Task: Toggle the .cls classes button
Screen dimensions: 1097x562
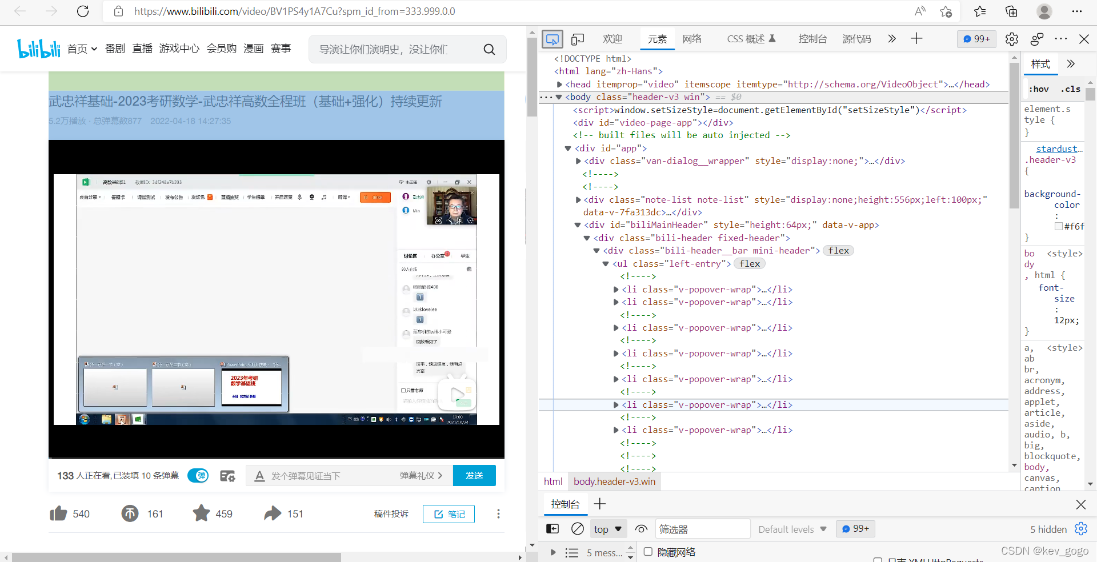Action: (x=1070, y=89)
